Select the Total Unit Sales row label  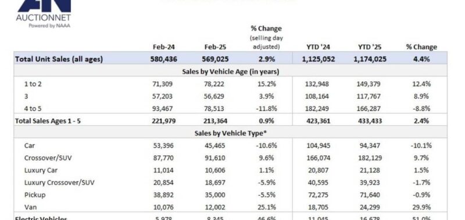pyautogui.click(x=59, y=59)
